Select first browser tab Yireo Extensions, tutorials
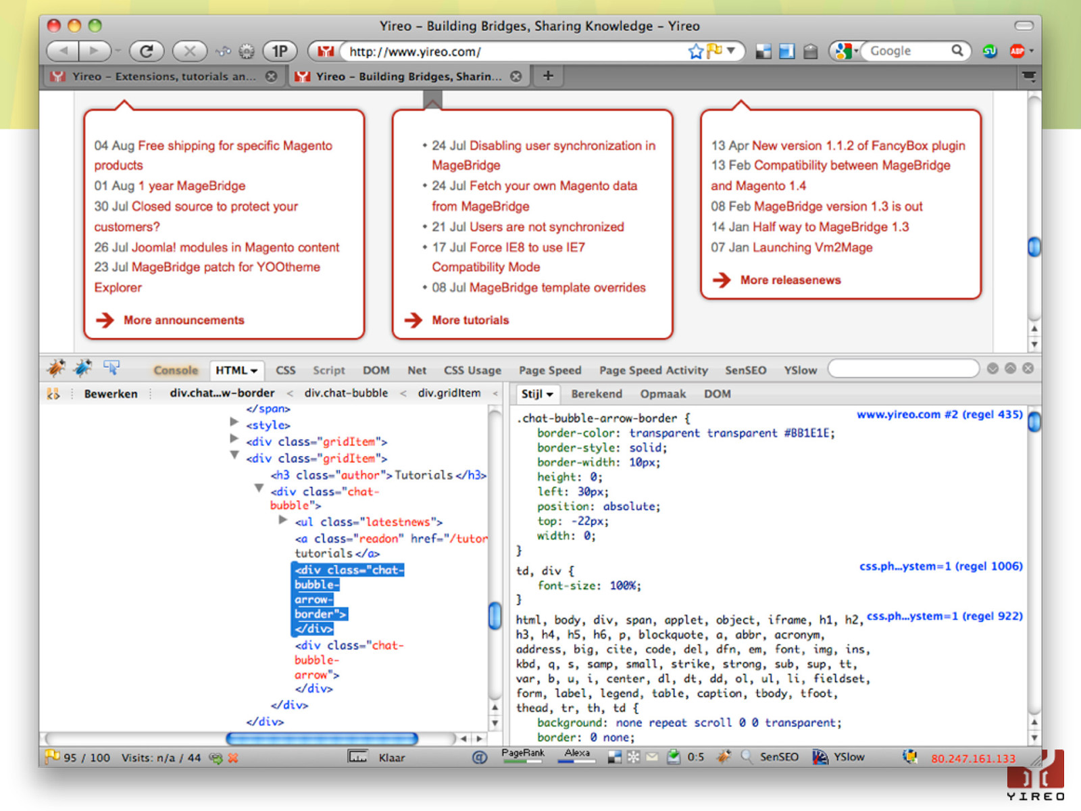Screen dimensions: 1081x811 point(164,76)
